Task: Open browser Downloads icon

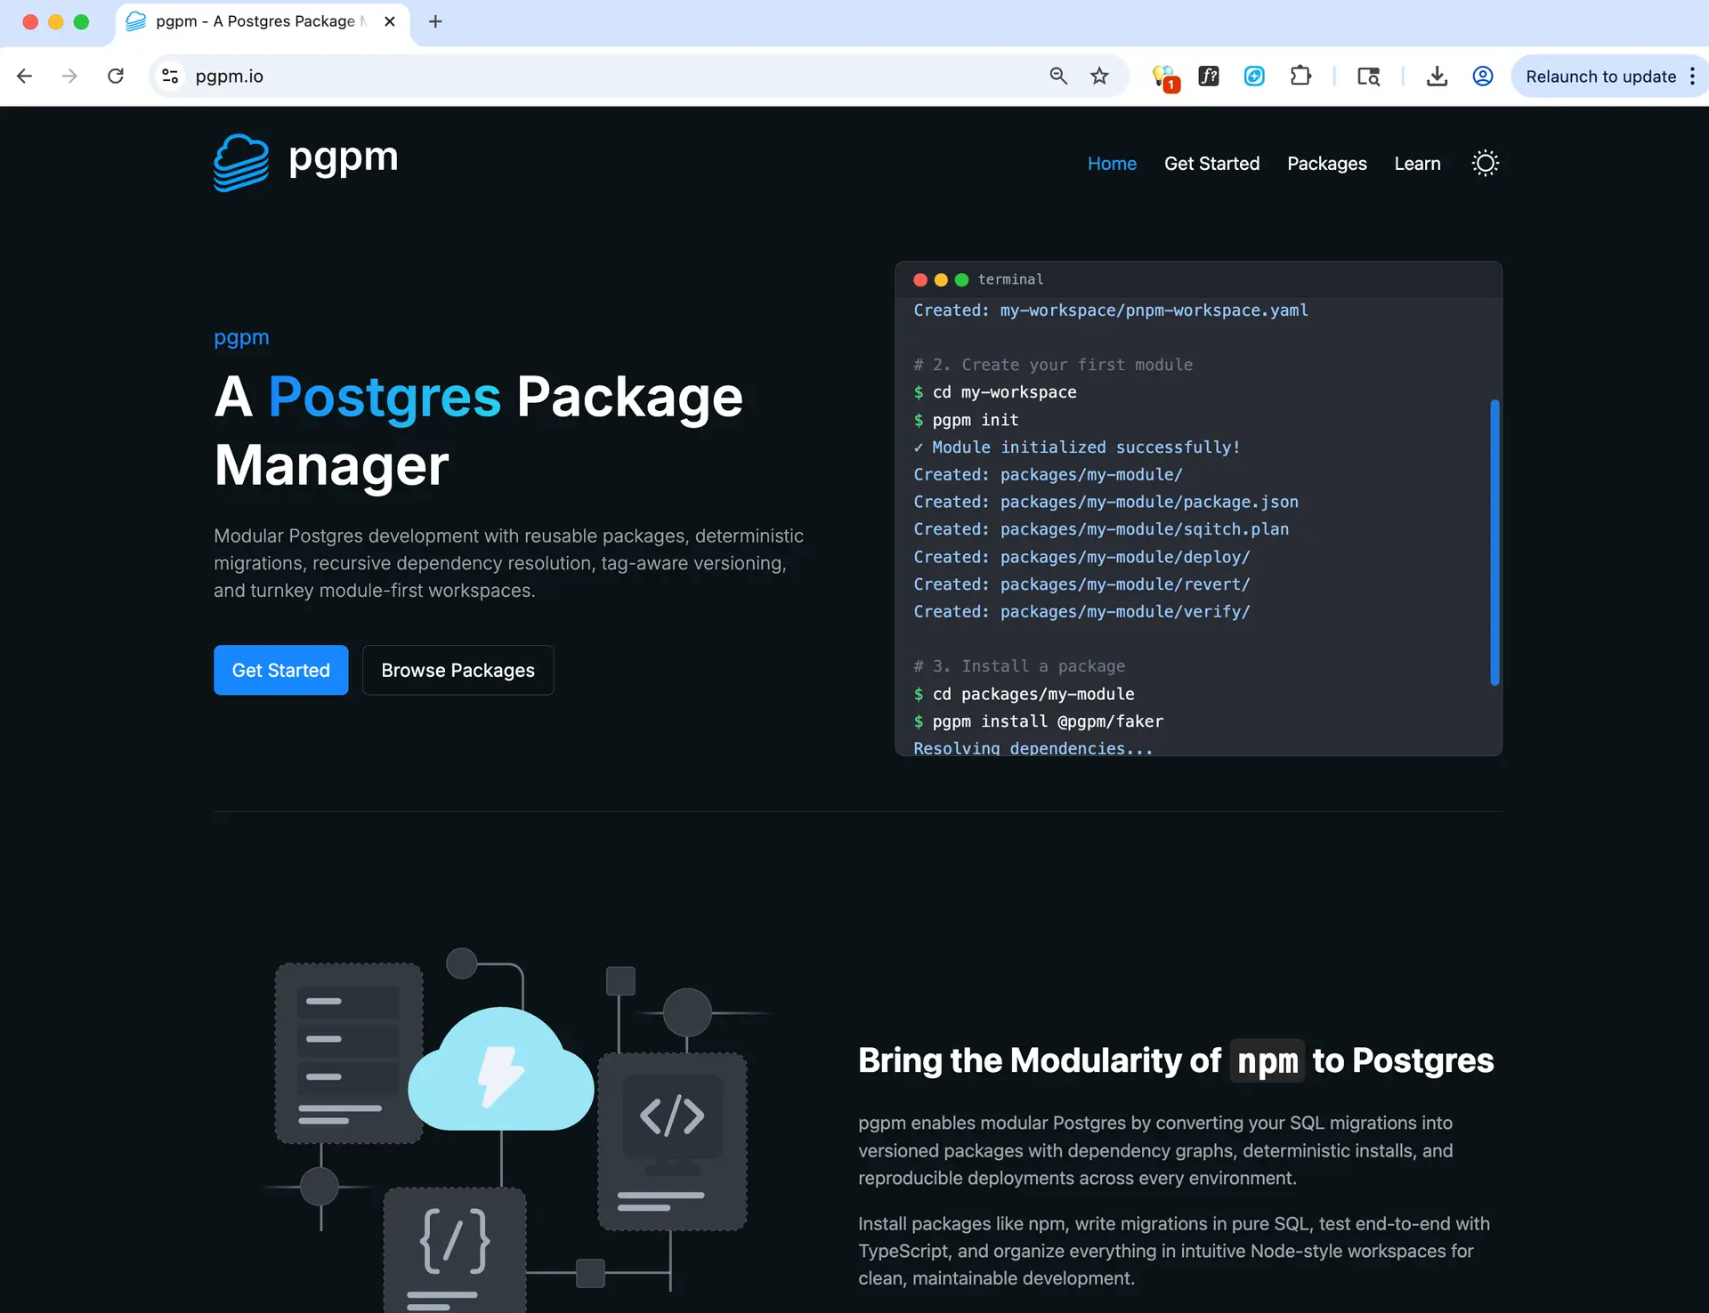Action: click(1437, 77)
